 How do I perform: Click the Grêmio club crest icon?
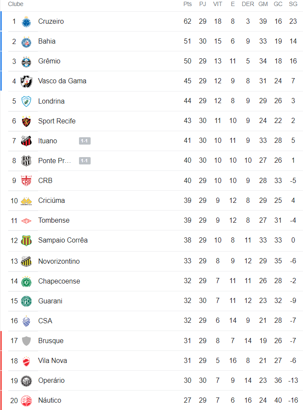tap(26, 61)
